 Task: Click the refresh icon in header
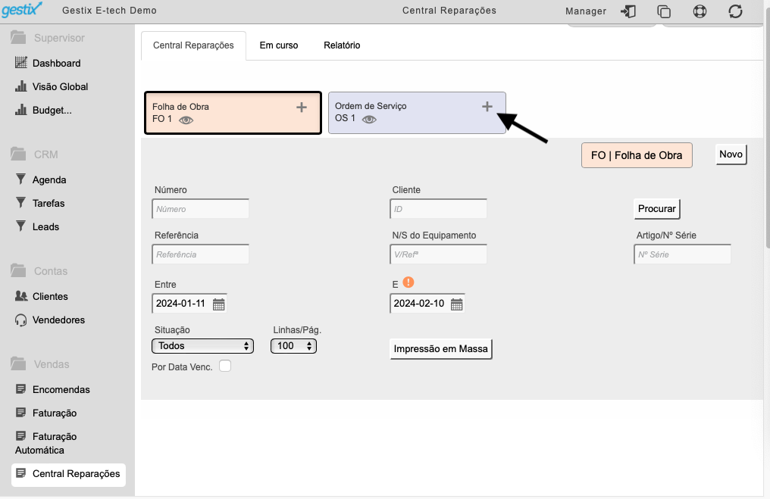pyautogui.click(x=735, y=11)
